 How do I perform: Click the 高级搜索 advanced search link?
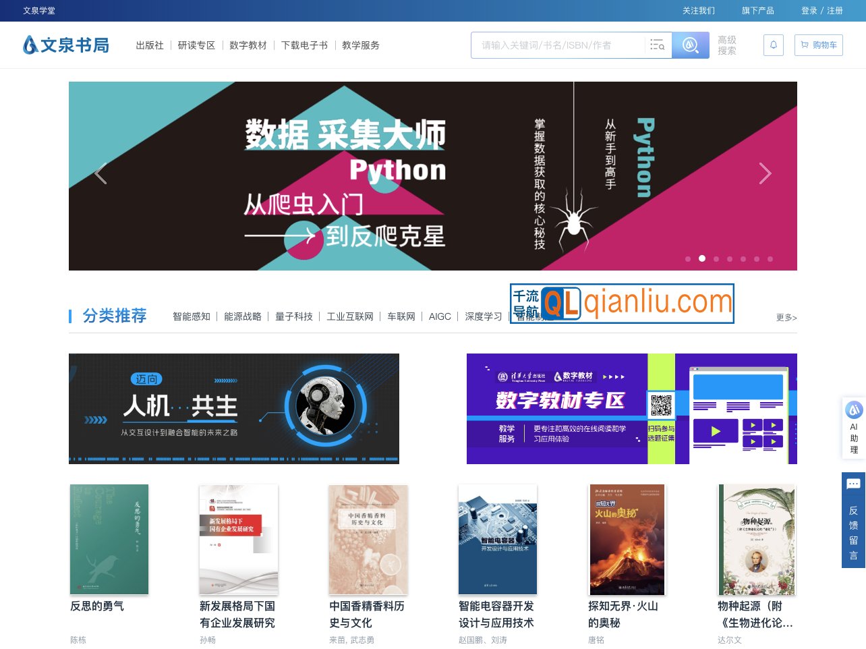726,45
